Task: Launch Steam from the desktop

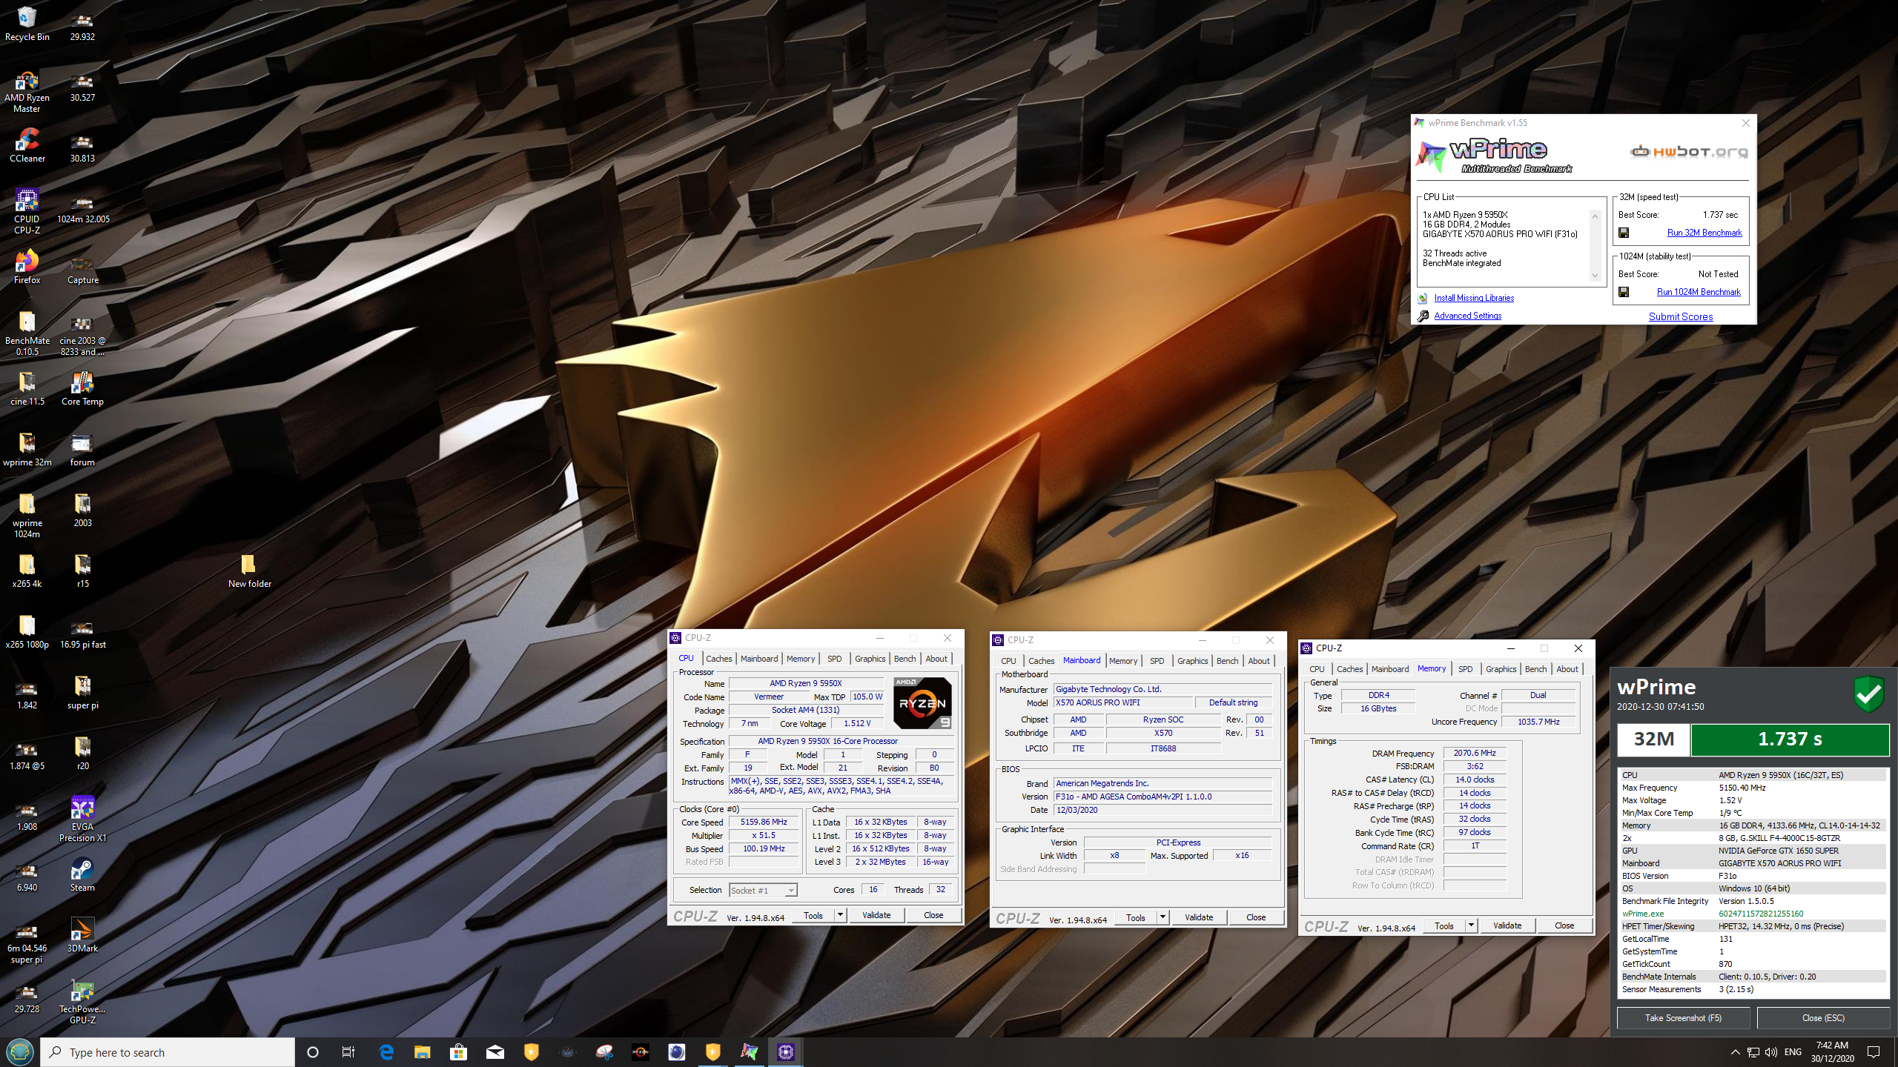Action: (82, 874)
